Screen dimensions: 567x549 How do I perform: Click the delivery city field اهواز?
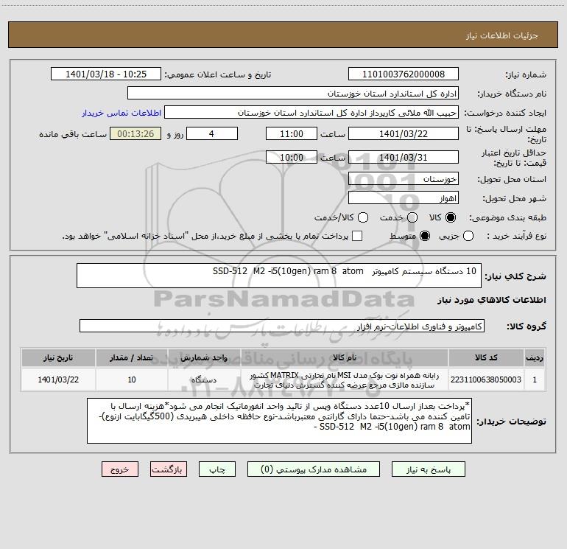coord(404,198)
